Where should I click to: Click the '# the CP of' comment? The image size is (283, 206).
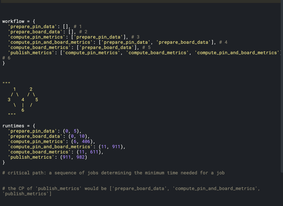[x=131, y=188]
